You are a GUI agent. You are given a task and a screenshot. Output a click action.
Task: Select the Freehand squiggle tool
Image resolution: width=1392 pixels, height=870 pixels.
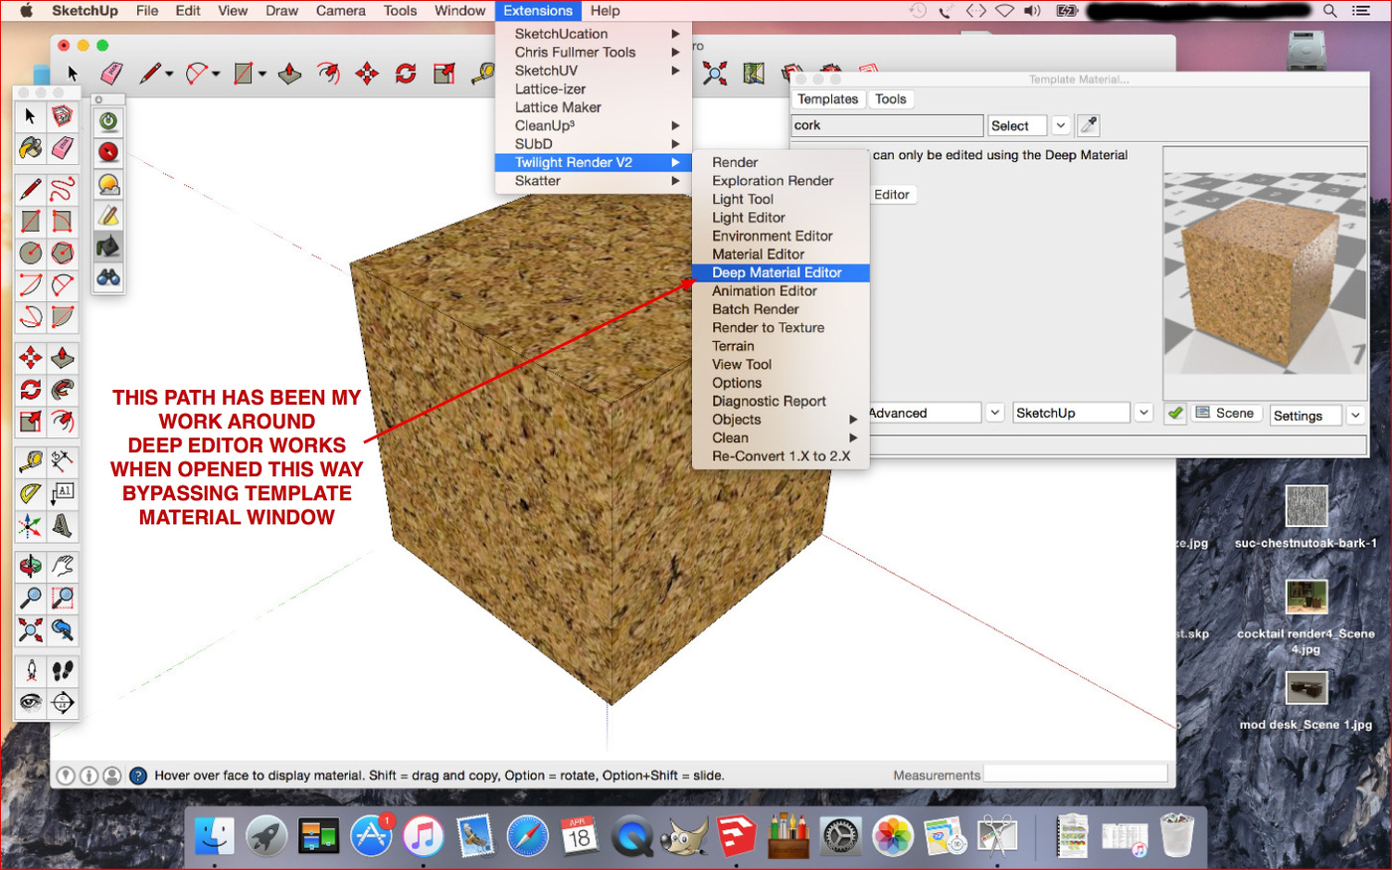point(63,189)
